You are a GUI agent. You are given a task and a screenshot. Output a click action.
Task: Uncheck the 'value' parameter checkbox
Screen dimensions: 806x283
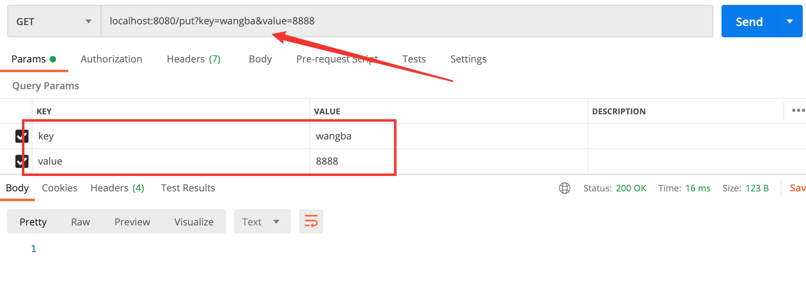pos(22,161)
